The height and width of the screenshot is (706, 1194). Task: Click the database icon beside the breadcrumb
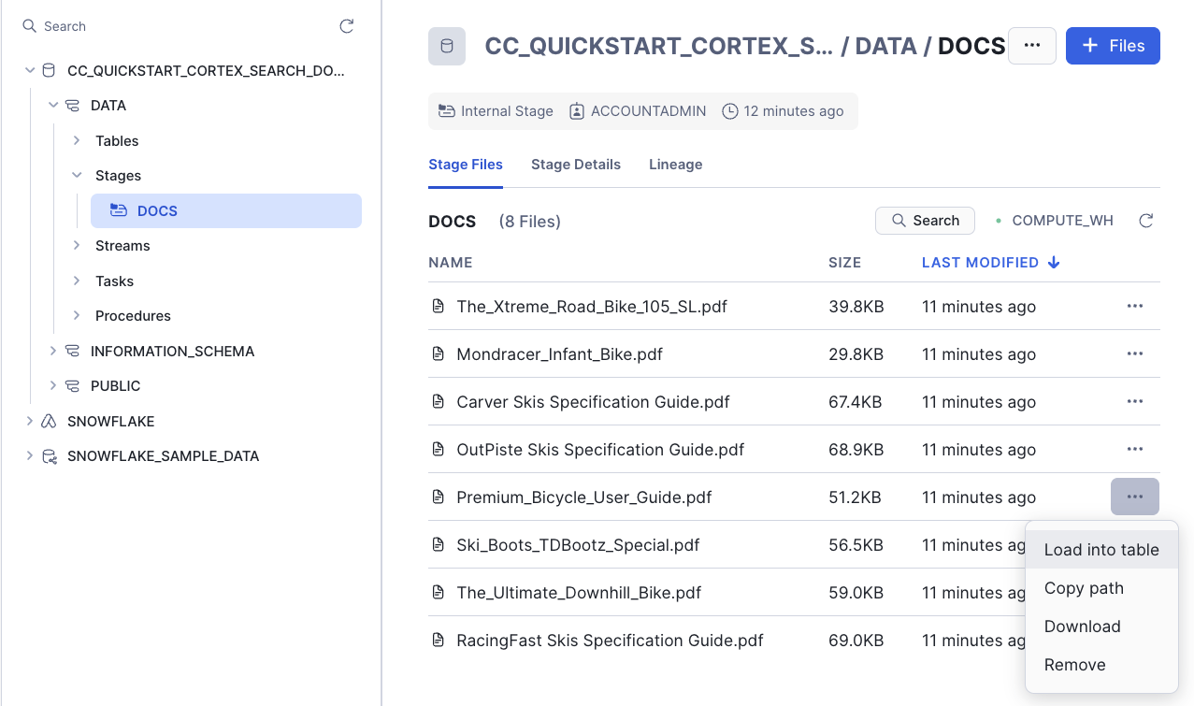point(447,46)
